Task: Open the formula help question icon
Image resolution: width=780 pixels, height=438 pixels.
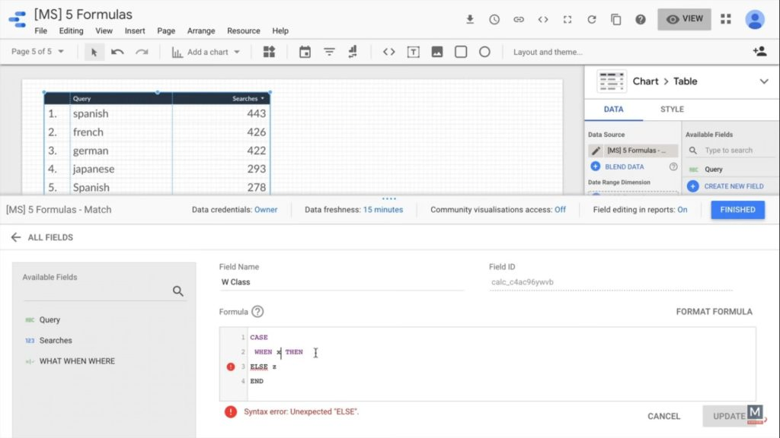Action: (257, 312)
